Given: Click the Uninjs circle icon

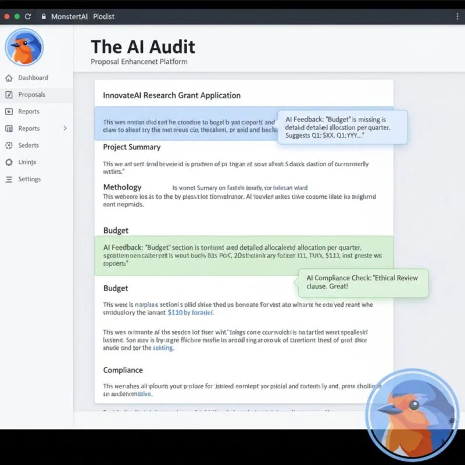Looking at the screenshot, I should [x=9, y=162].
